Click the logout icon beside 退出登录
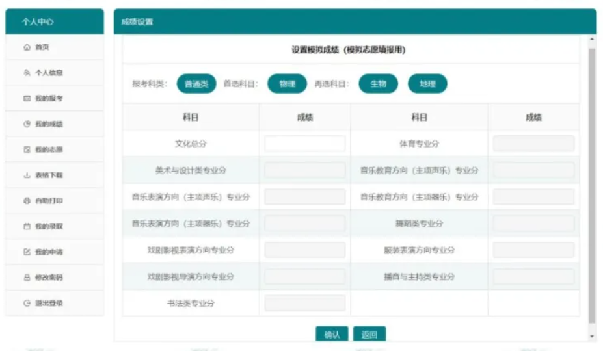The image size is (603, 351). click(x=27, y=303)
